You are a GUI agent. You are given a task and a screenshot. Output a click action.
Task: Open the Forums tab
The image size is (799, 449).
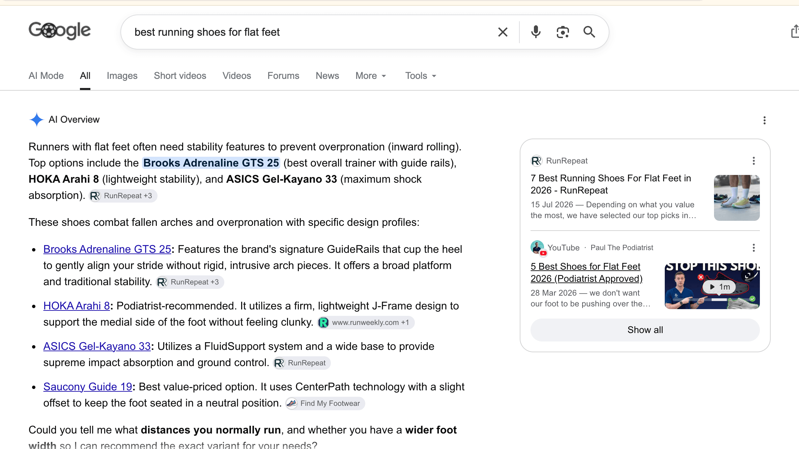[x=283, y=76]
